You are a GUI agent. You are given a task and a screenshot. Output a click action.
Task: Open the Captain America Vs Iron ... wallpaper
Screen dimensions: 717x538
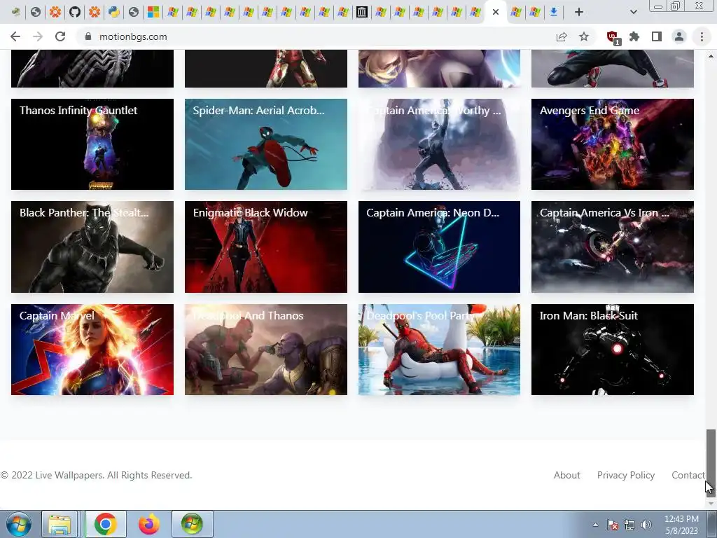[612, 247]
